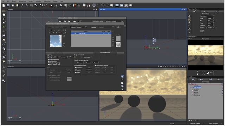Click the camera render icon in the toolbar

point(130,5)
